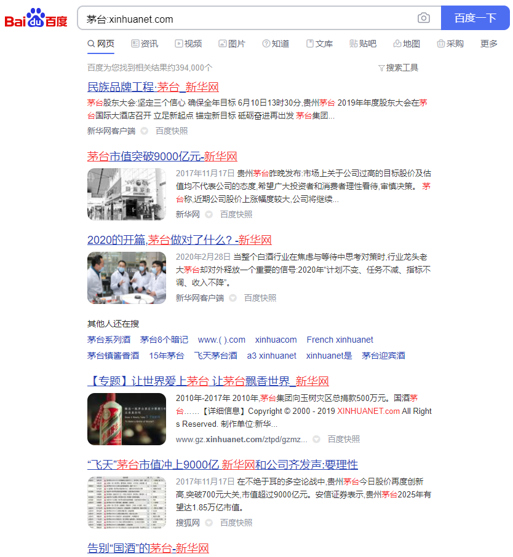Click 新华网客户端 source under 2020的开篇
The height and width of the screenshot is (557, 513).
pyautogui.click(x=200, y=298)
